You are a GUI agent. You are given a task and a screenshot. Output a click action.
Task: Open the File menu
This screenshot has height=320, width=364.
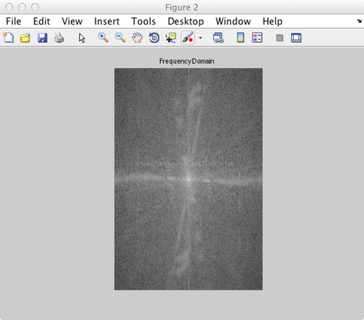[13, 21]
